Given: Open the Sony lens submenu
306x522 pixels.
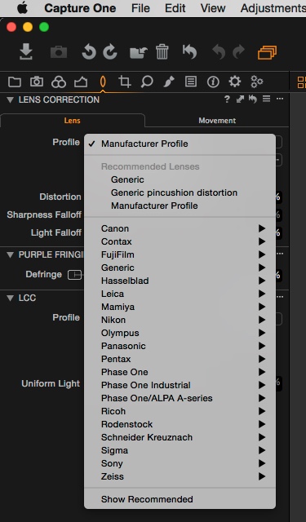Looking at the screenshot, I should pos(180,463).
